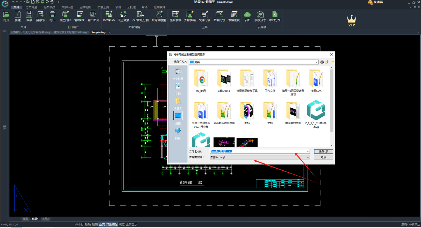Viewport: 421px width, 228px height.
Task: Select the SdkDemo folder in dialog
Action: click(224, 81)
